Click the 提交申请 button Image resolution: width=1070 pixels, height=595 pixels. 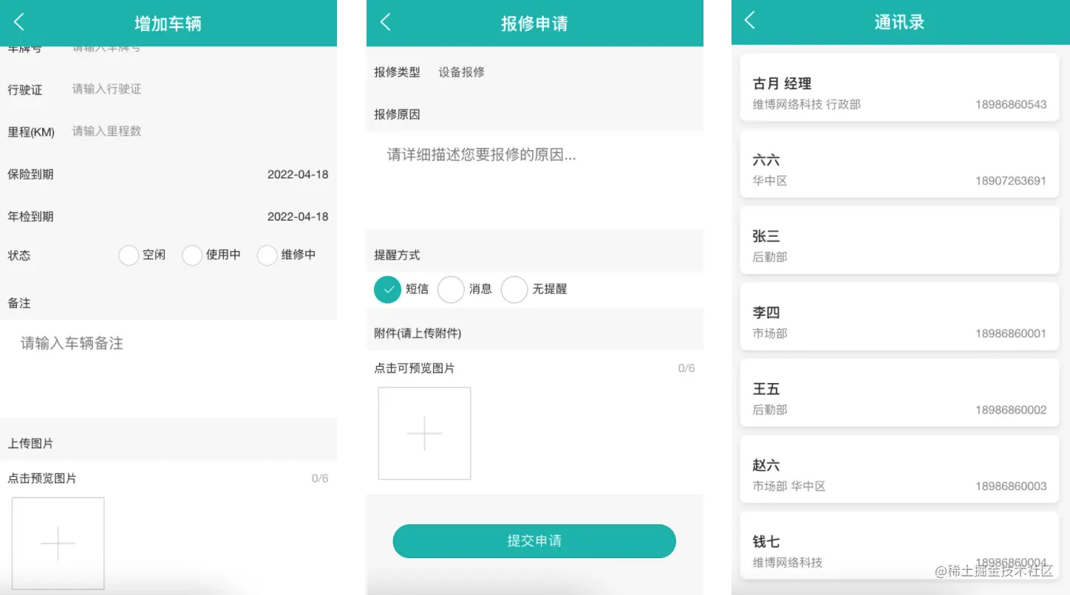click(x=534, y=541)
